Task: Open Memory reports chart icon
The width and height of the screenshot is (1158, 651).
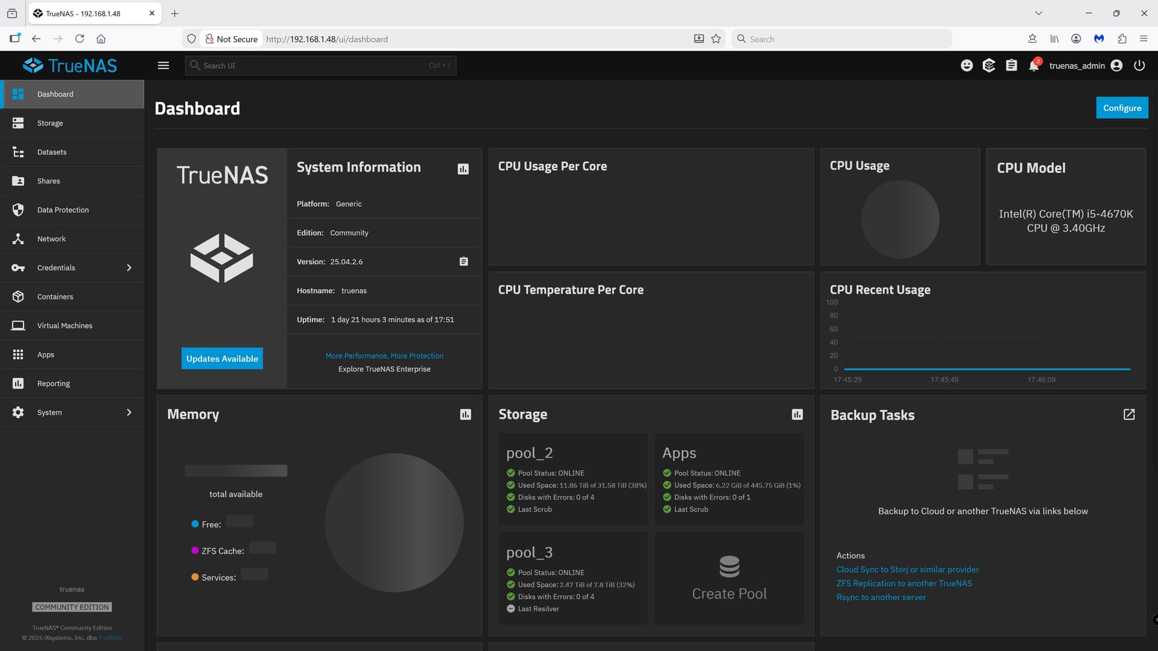Action: [466, 415]
